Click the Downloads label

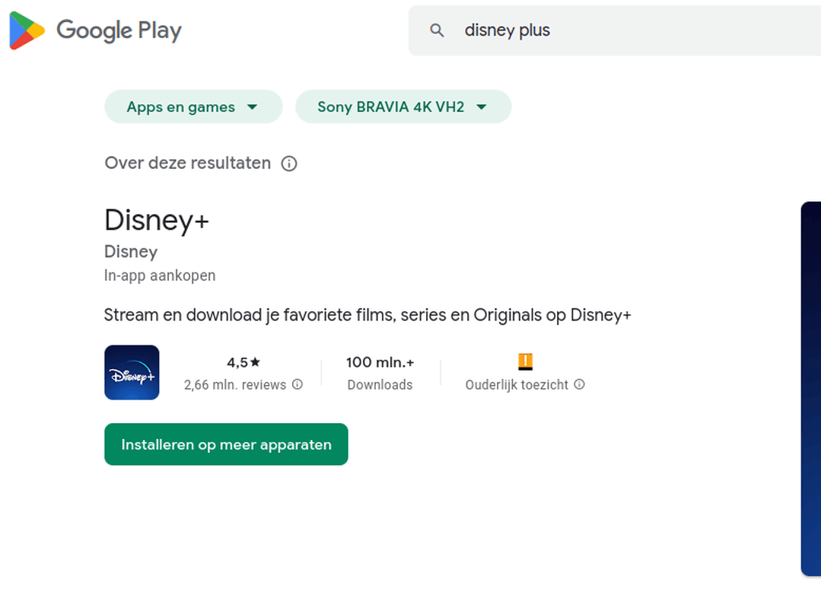(x=380, y=385)
